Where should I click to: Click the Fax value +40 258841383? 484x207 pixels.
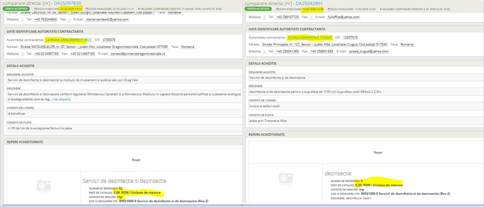click(322, 51)
